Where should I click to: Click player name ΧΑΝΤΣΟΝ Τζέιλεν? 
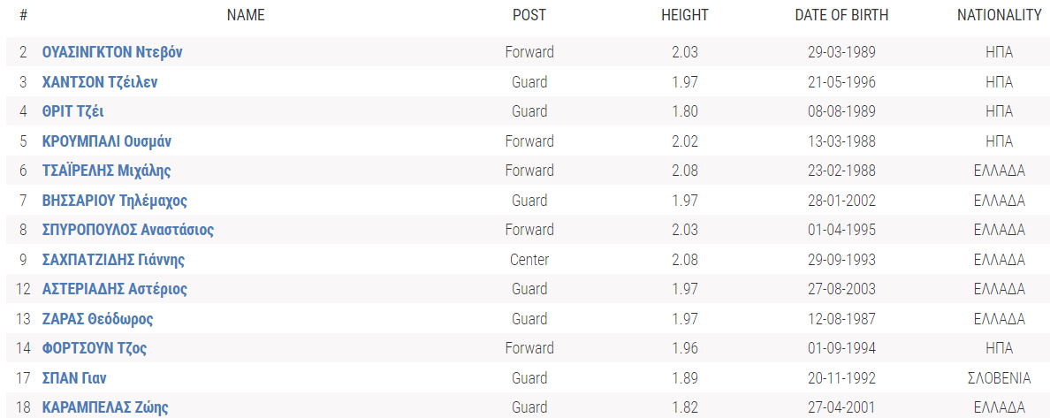[x=100, y=82]
